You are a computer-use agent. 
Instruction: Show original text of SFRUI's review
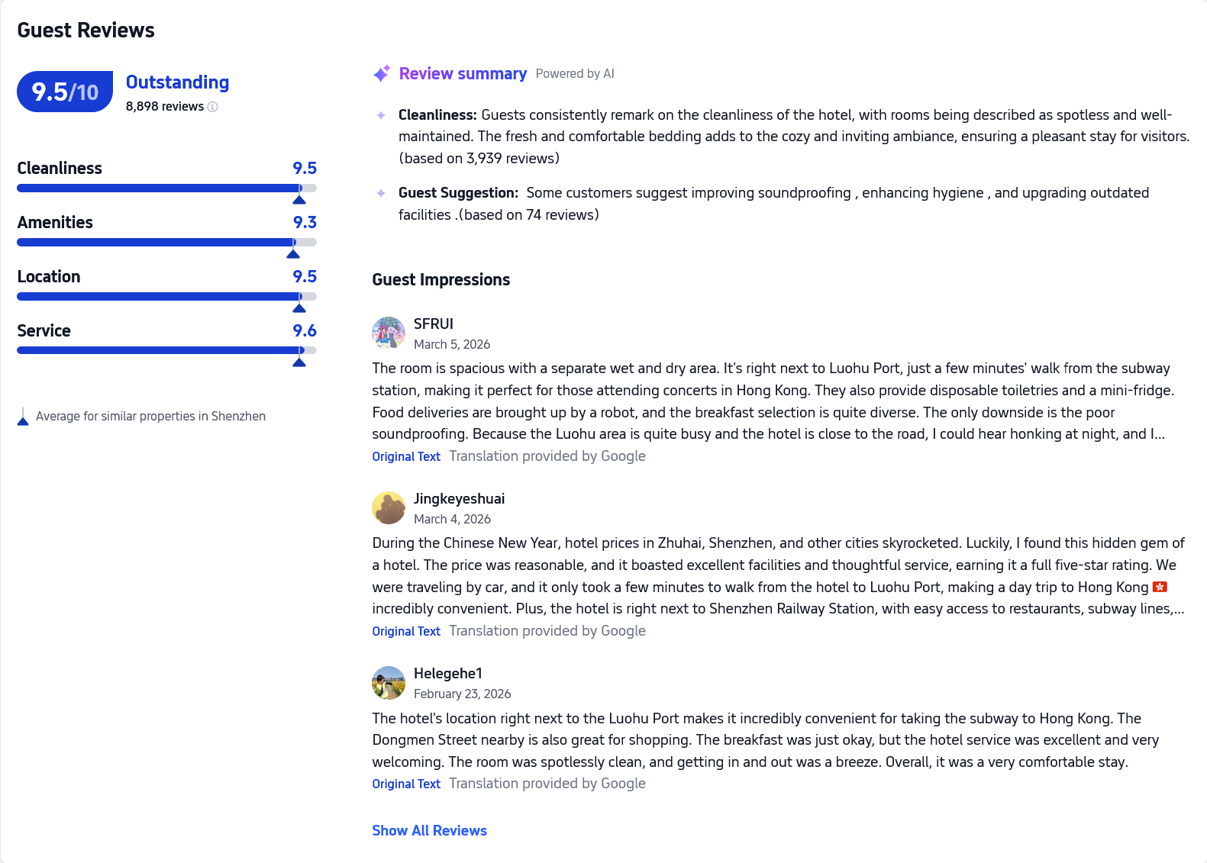point(406,456)
